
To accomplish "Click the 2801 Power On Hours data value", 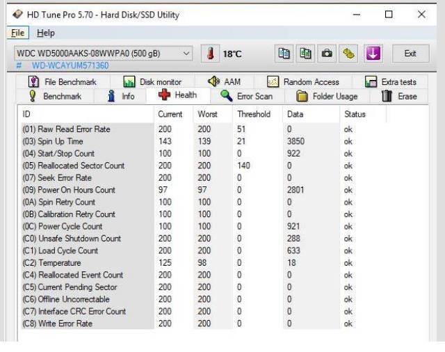I will tap(296, 190).
